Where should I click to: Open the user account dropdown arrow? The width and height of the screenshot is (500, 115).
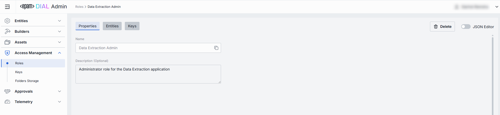coord(497,7)
